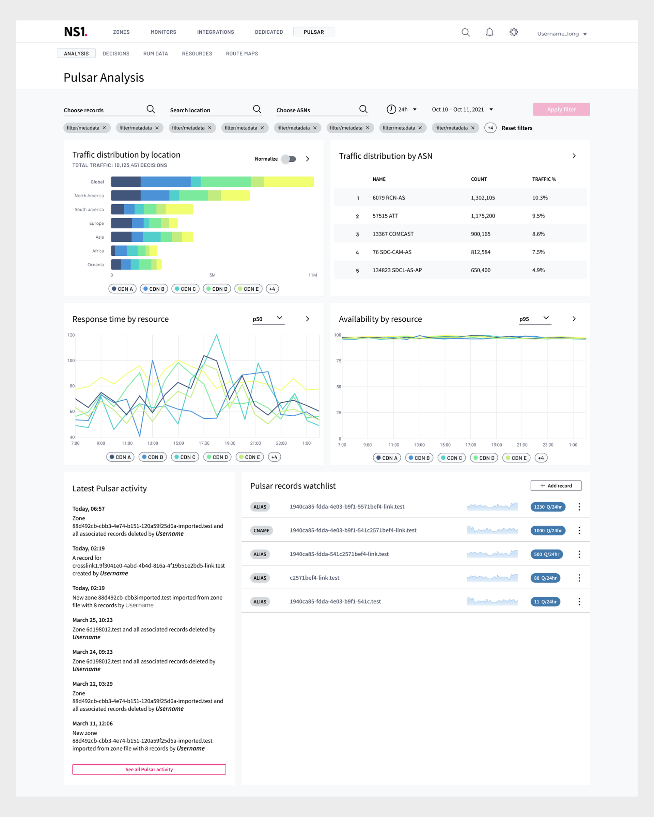Click the NS1 logo
Image resolution: width=654 pixels, height=817 pixels.
tap(75, 32)
